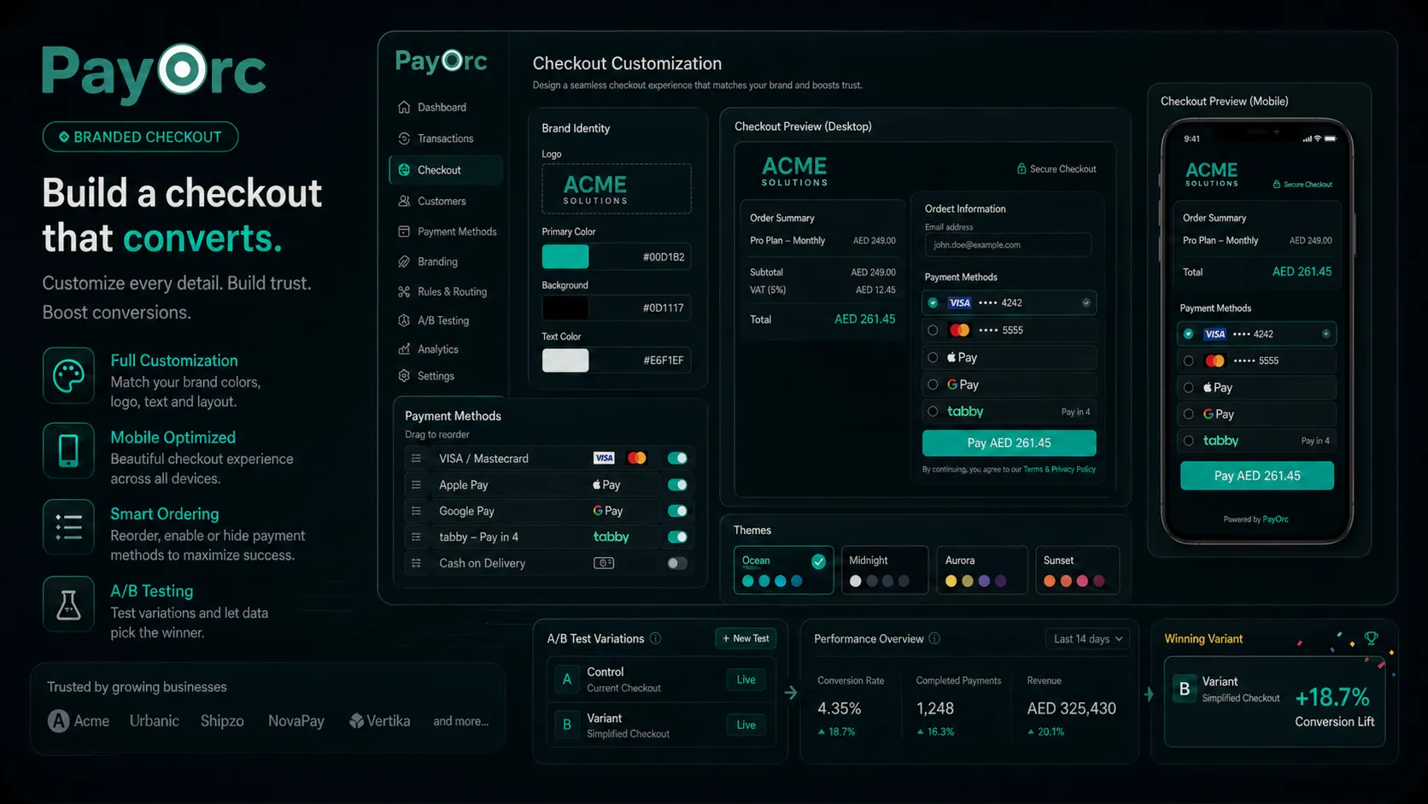Image resolution: width=1428 pixels, height=804 pixels.
Task: Click the Customers people icon in sidebar
Action: pyautogui.click(x=404, y=201)
